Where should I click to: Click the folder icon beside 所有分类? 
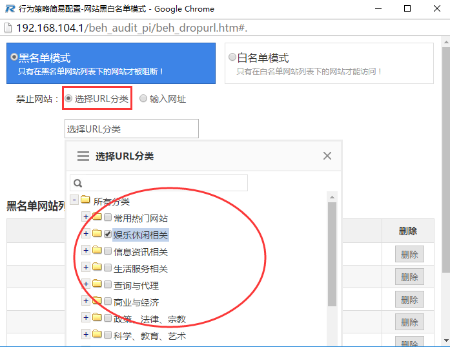click(x=85, y=201)
